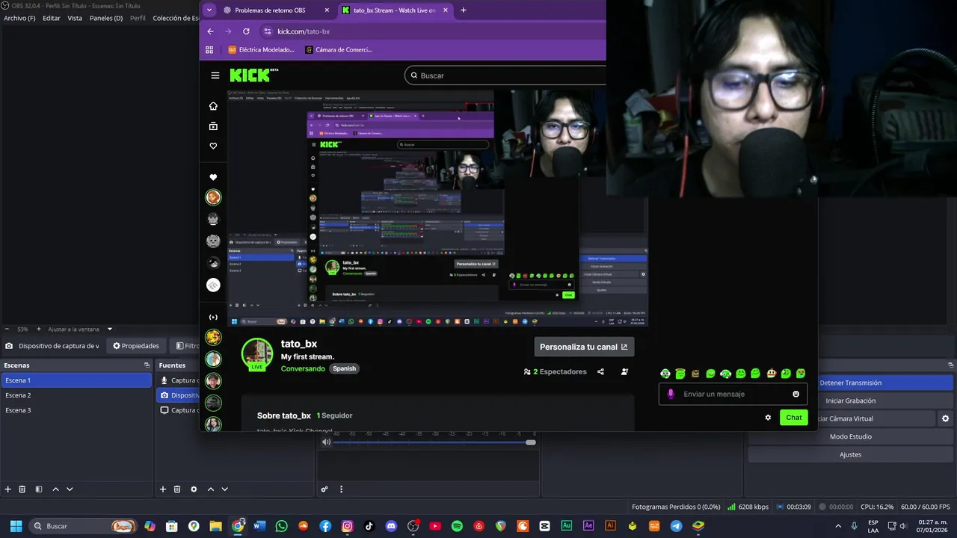Detach the Escenas dock panel
The height and width of the screenshot is (538, 957).
[147, 365]
